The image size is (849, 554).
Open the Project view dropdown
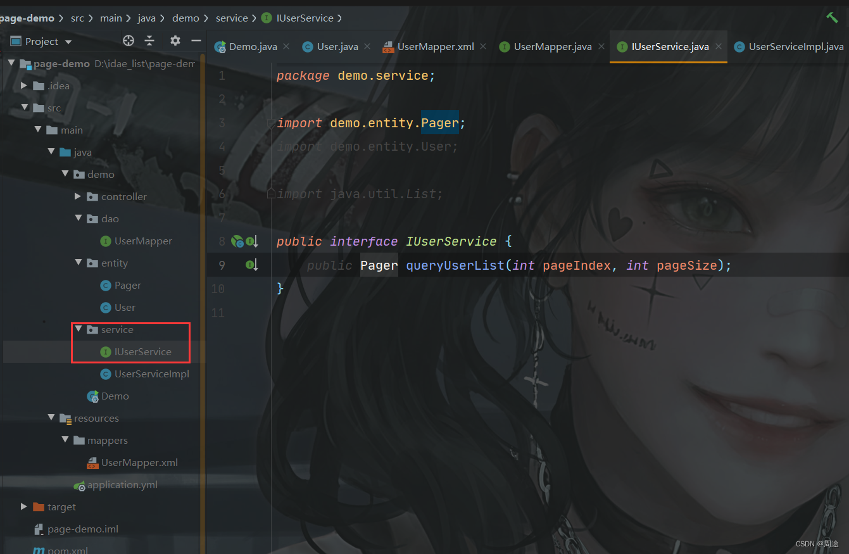[68, 41]
